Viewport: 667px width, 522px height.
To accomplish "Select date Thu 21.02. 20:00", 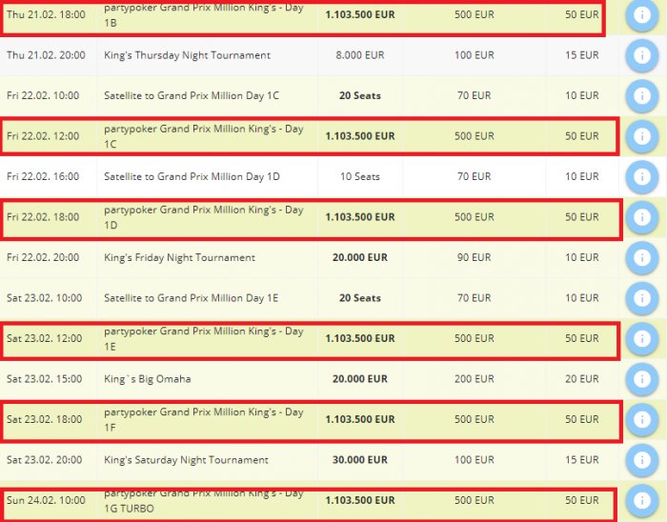I will click(x=46, y=55).
